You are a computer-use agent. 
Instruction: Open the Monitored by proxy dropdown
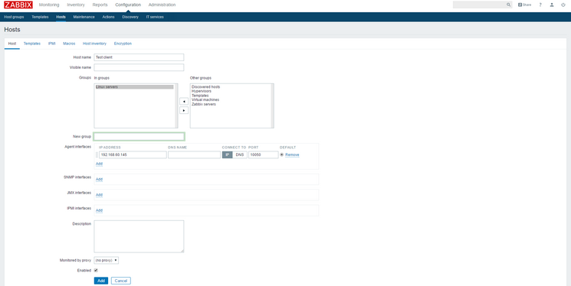(107, 261)
